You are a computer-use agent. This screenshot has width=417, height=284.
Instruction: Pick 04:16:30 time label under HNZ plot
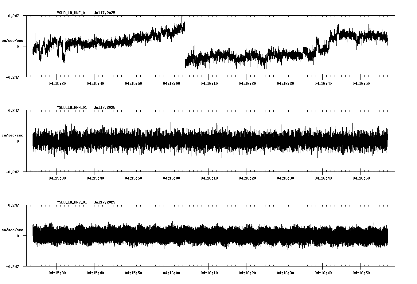coord(285,273)
